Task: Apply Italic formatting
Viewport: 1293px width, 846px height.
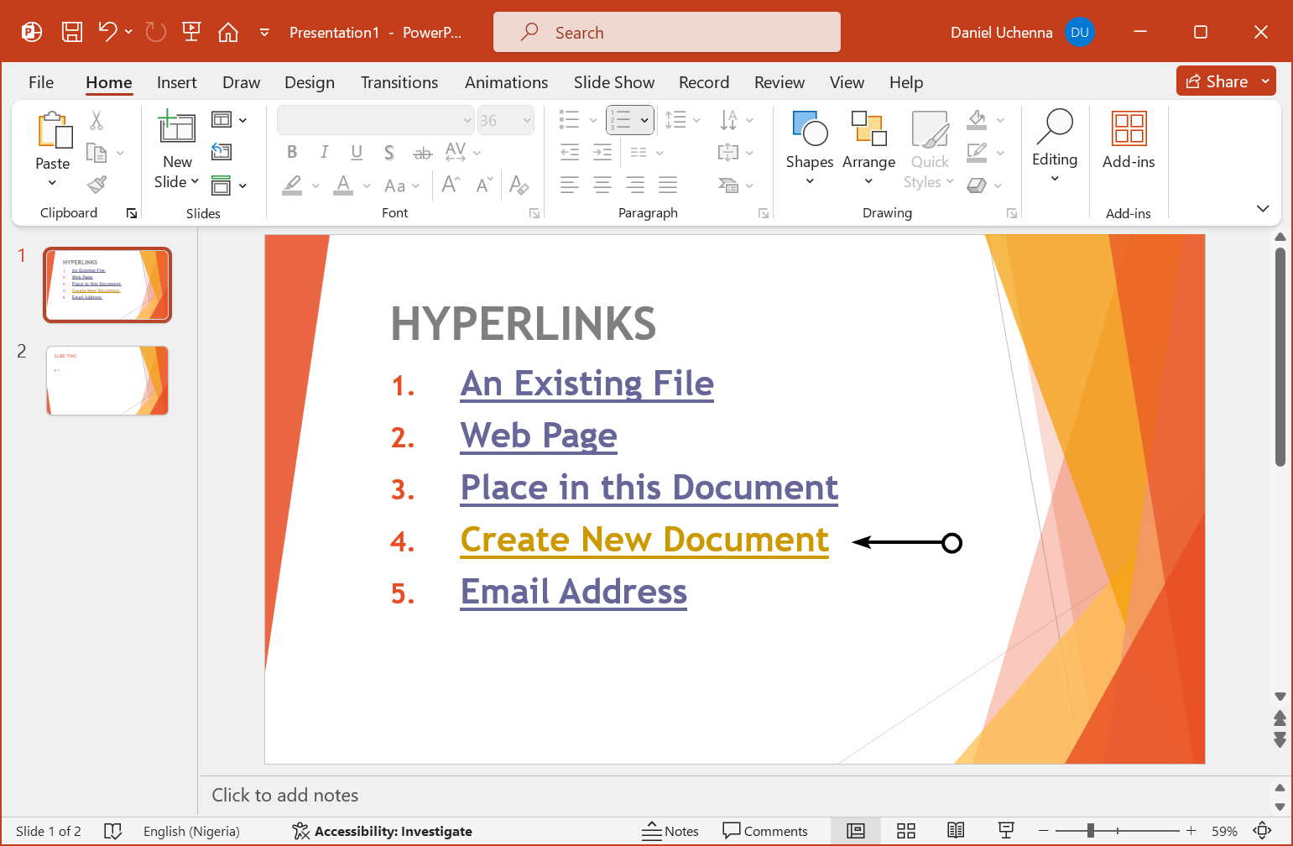Action: click(324, 152)
